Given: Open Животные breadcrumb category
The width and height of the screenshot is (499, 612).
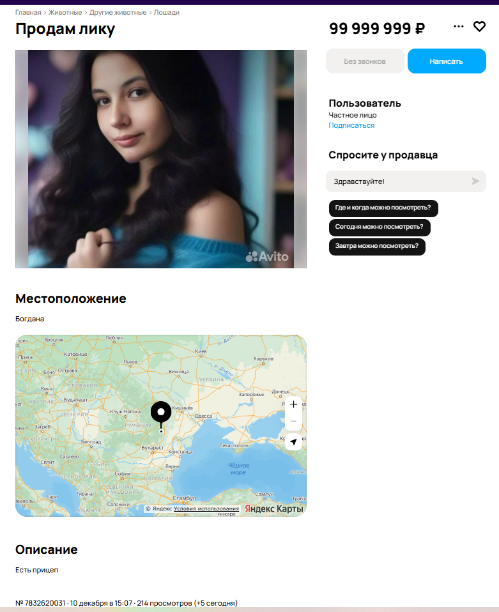Looking at the screenshot, I should 65,13.
